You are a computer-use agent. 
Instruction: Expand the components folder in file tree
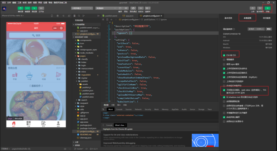tap(85, 40)
